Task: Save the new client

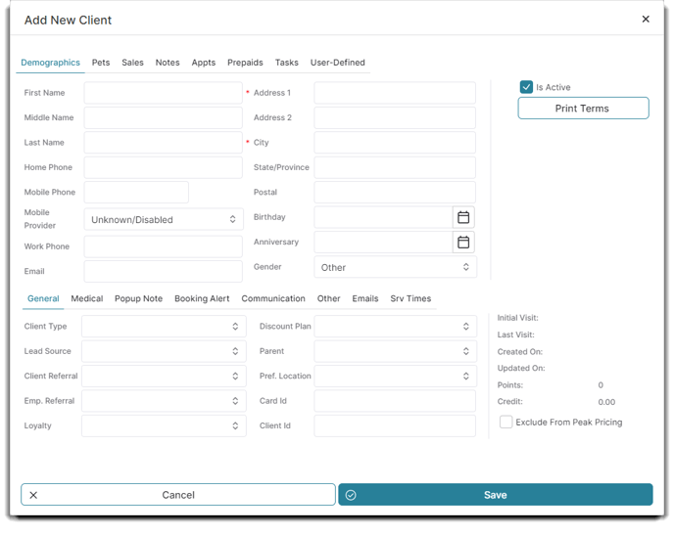Action: point(495,495)
